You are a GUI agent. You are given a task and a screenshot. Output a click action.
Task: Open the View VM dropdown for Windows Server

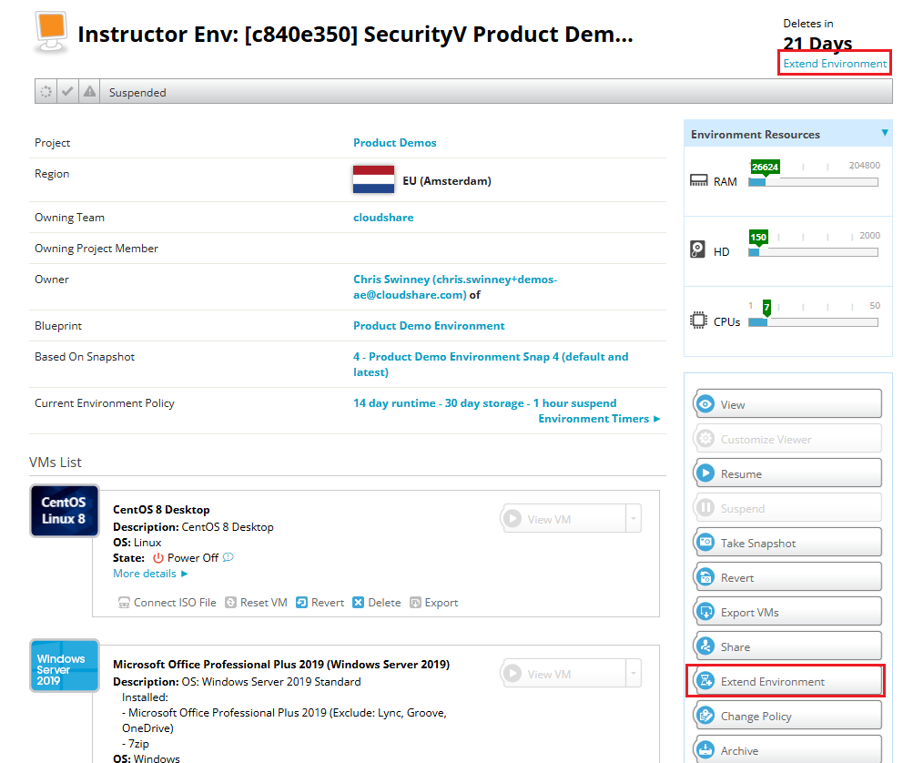634,672
